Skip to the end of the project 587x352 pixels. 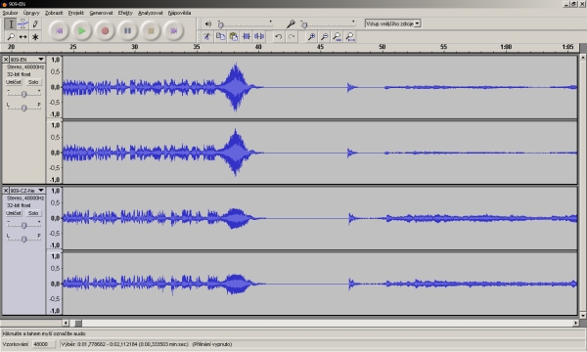click(x=174, y=30)
